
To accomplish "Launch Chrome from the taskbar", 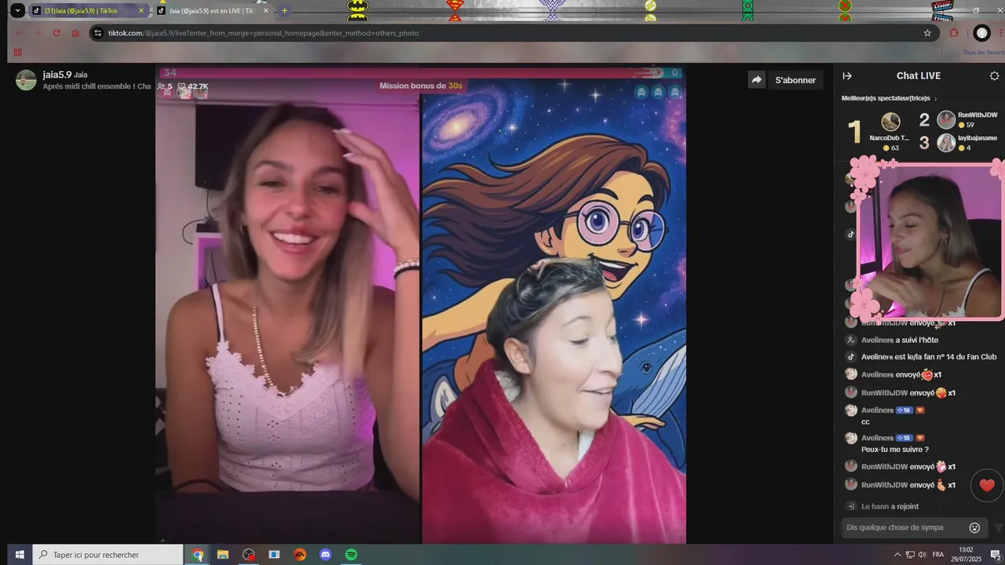I will point(198,555).
